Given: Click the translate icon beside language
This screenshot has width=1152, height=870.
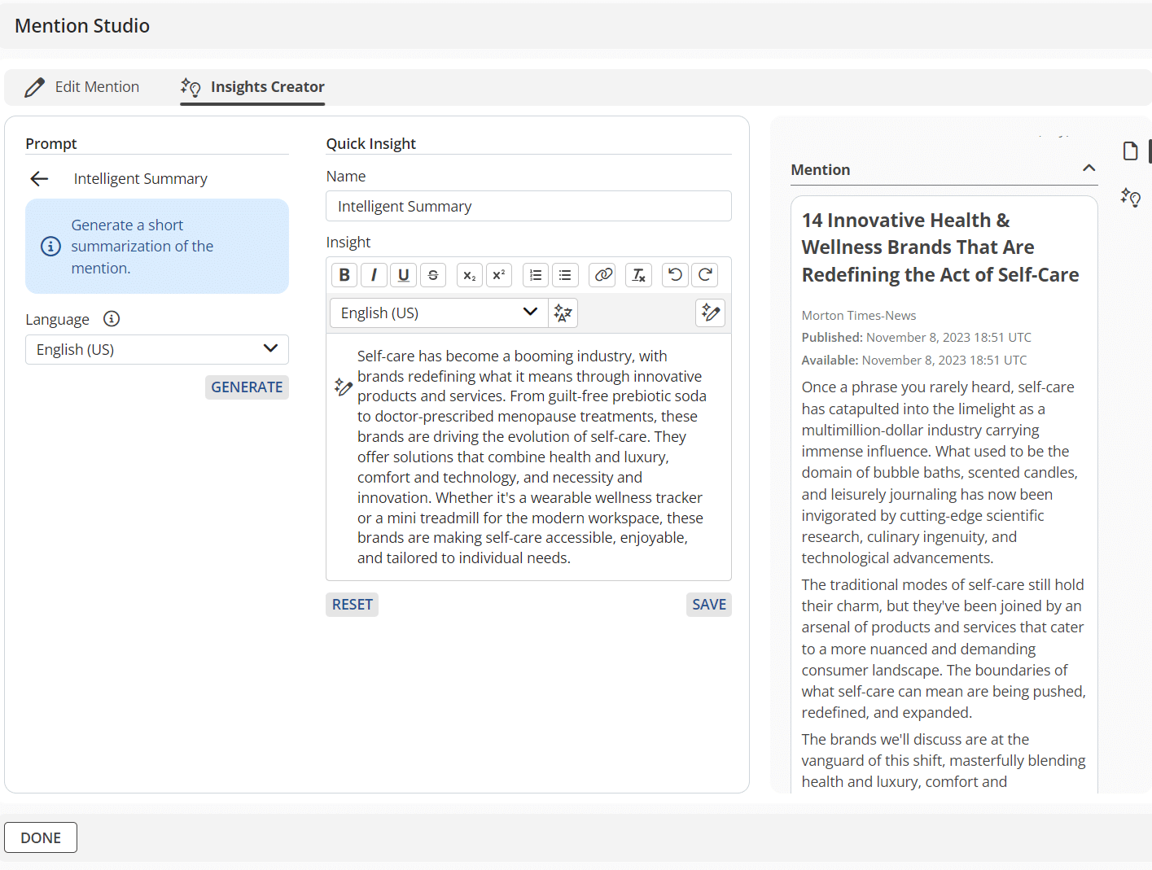Looking at the screenshot, I should pos(563,313).
